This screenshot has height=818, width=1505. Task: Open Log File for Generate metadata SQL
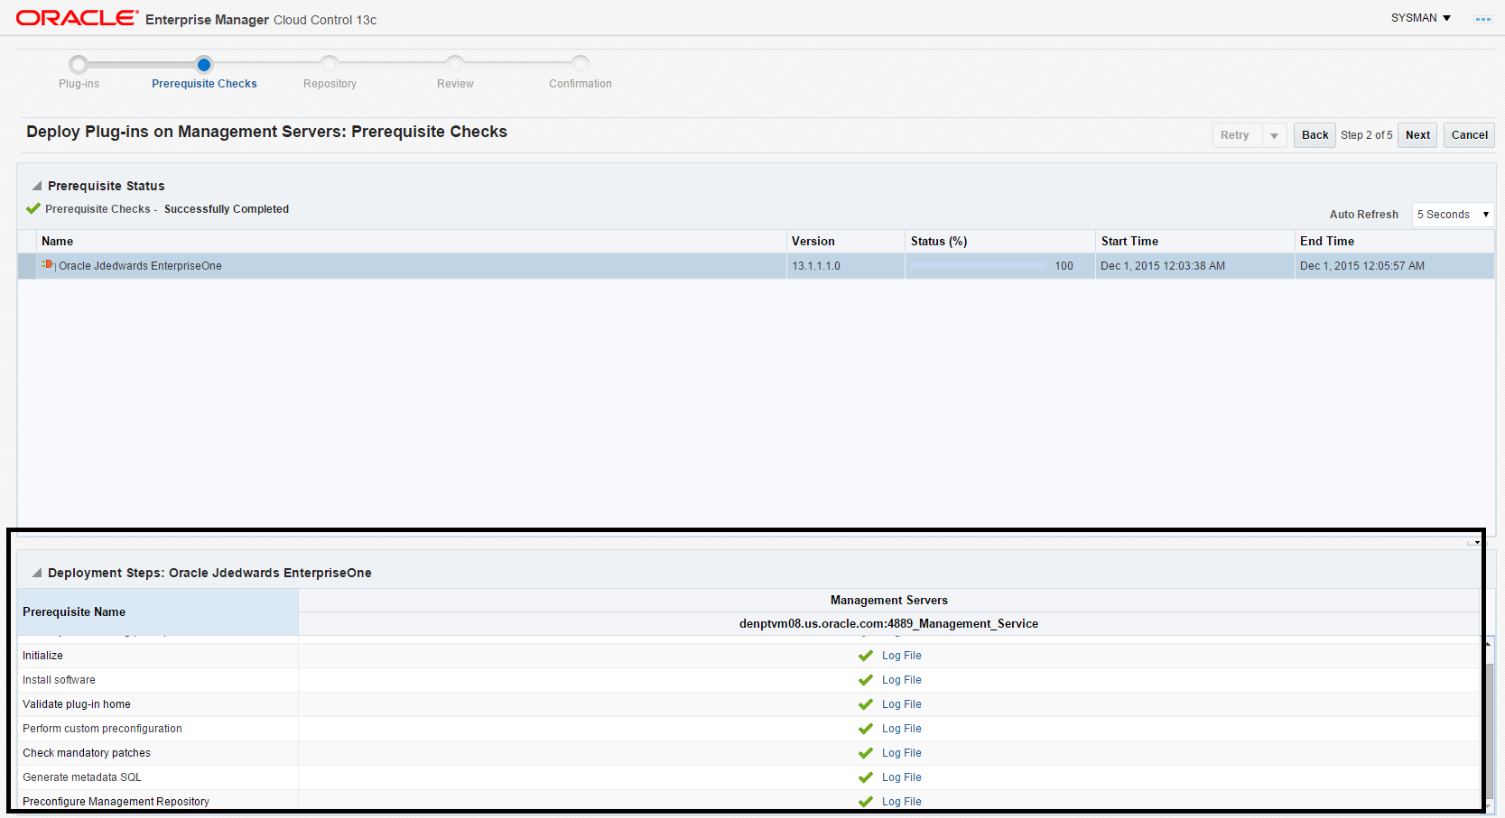[x=902, y=777]
